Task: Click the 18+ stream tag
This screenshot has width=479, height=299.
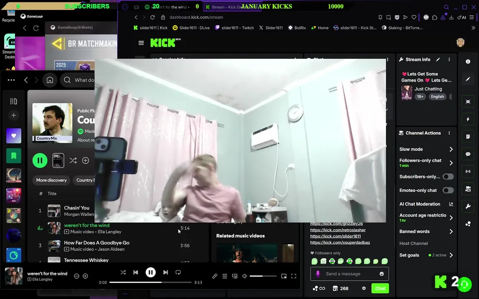Action: tap(420, 97)
